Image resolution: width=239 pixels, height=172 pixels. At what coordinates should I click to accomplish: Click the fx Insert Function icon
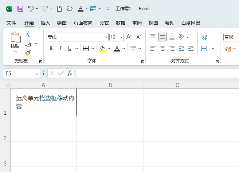70,73
